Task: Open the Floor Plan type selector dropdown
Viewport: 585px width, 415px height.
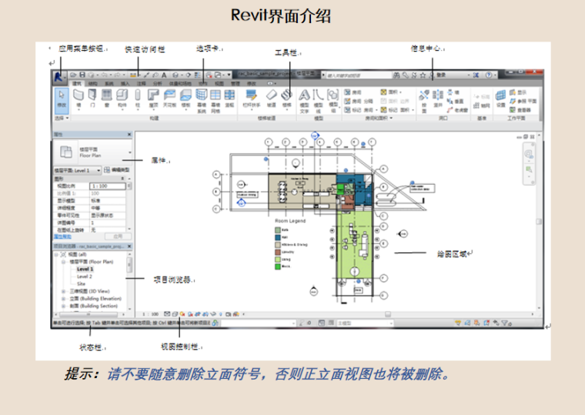Action: pyautogui.click(x=129, y=152)
